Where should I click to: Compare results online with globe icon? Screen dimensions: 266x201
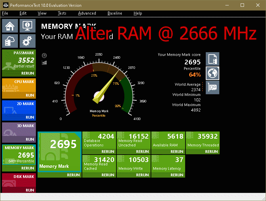click(213, 73)
